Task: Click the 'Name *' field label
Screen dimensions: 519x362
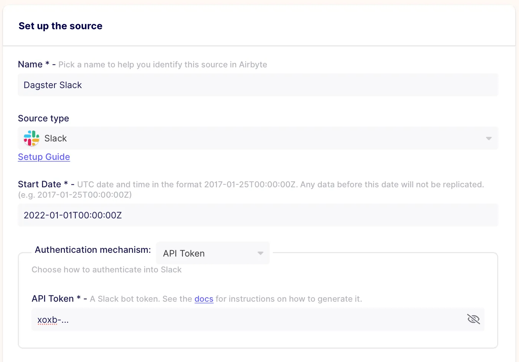Action: [x=34, y=64]
